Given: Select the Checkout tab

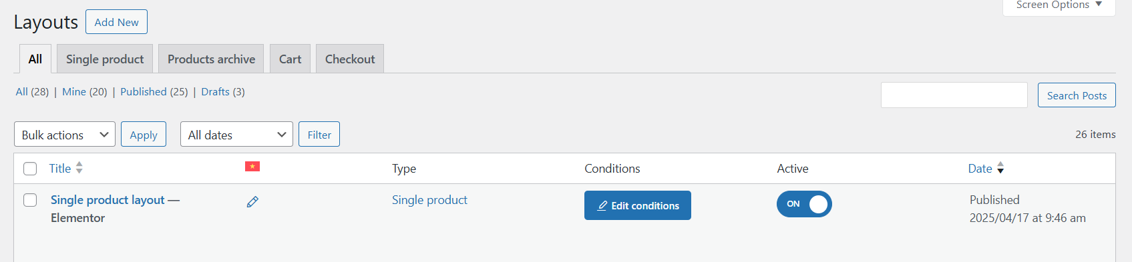Looking at the screenshot, I should (350, 59).
